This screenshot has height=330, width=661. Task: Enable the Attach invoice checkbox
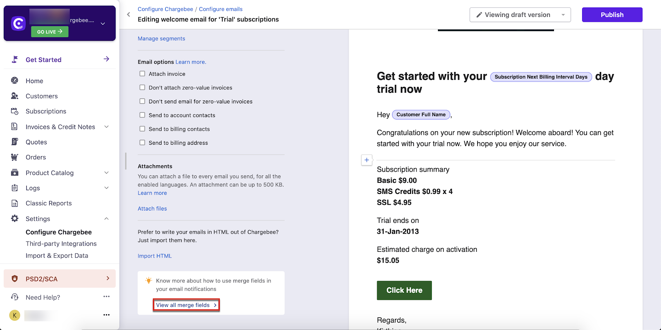point(142,74)
